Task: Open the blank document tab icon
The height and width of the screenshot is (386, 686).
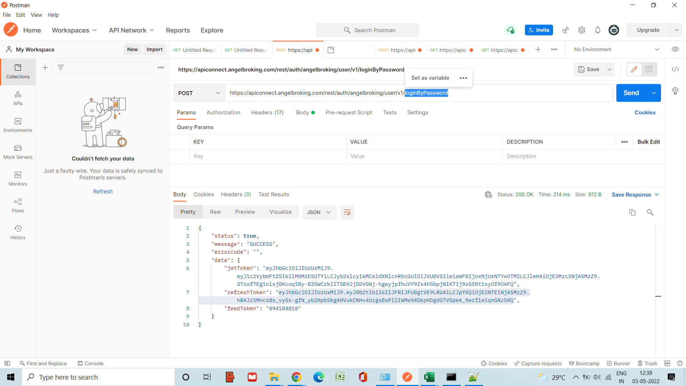Action: click(331, 50)
